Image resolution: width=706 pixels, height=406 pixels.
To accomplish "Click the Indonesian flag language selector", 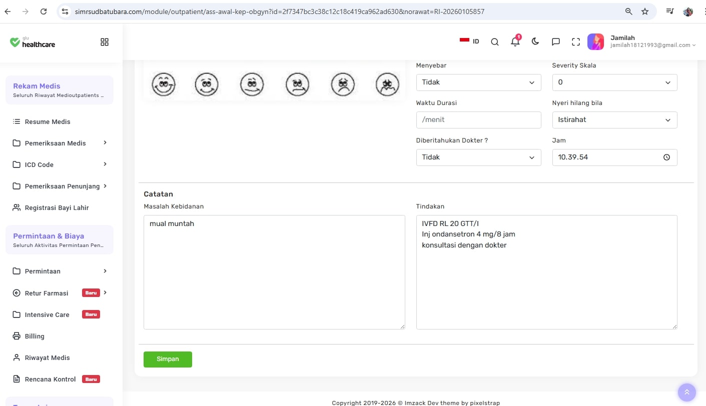I will tap(469, 41).
